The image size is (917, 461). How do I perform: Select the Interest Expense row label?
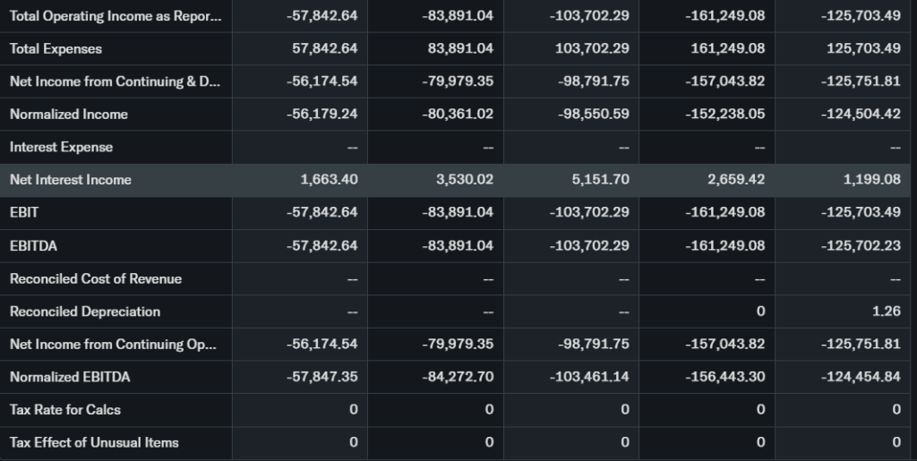coord(61,147)
